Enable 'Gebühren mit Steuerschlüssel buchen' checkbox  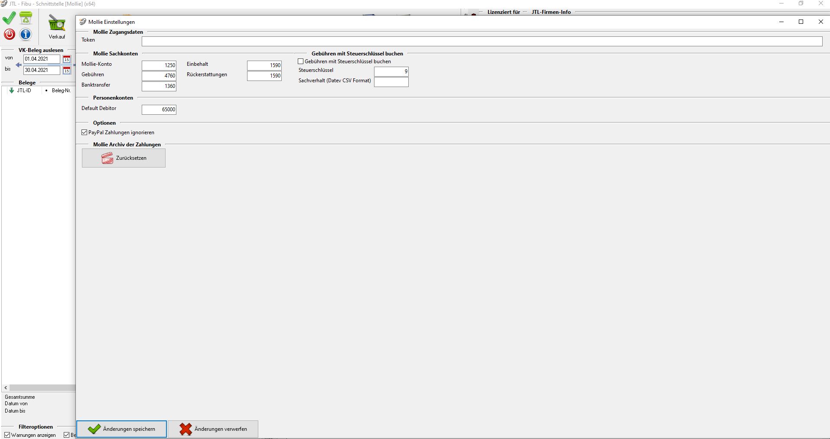point(301,61)
